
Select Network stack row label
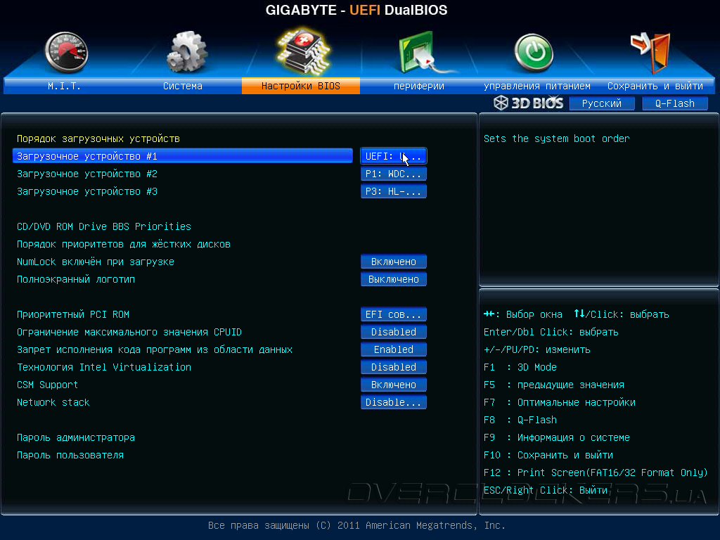tap(53, 402)
